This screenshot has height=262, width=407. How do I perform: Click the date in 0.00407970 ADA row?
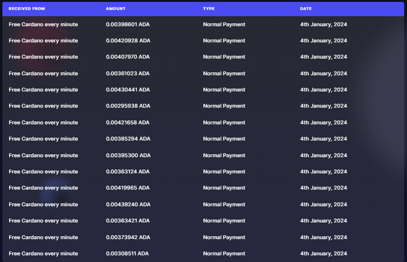pos(324,57)
